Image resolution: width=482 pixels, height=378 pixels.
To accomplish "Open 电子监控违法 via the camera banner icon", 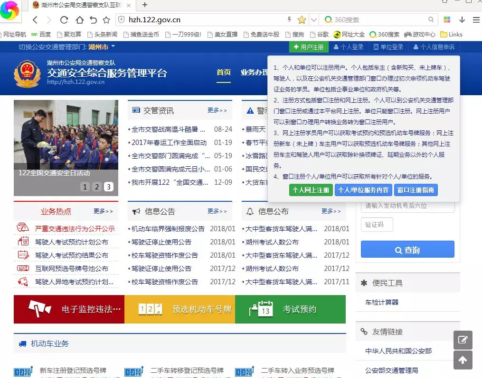I will point(40,309).
